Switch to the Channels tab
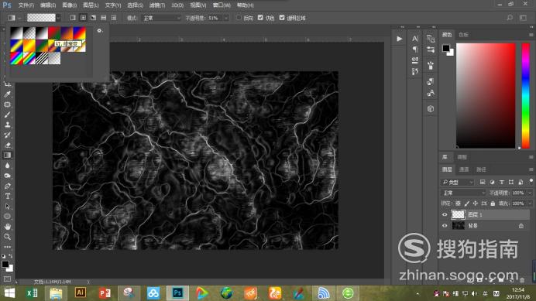 [x=464, y=169]
